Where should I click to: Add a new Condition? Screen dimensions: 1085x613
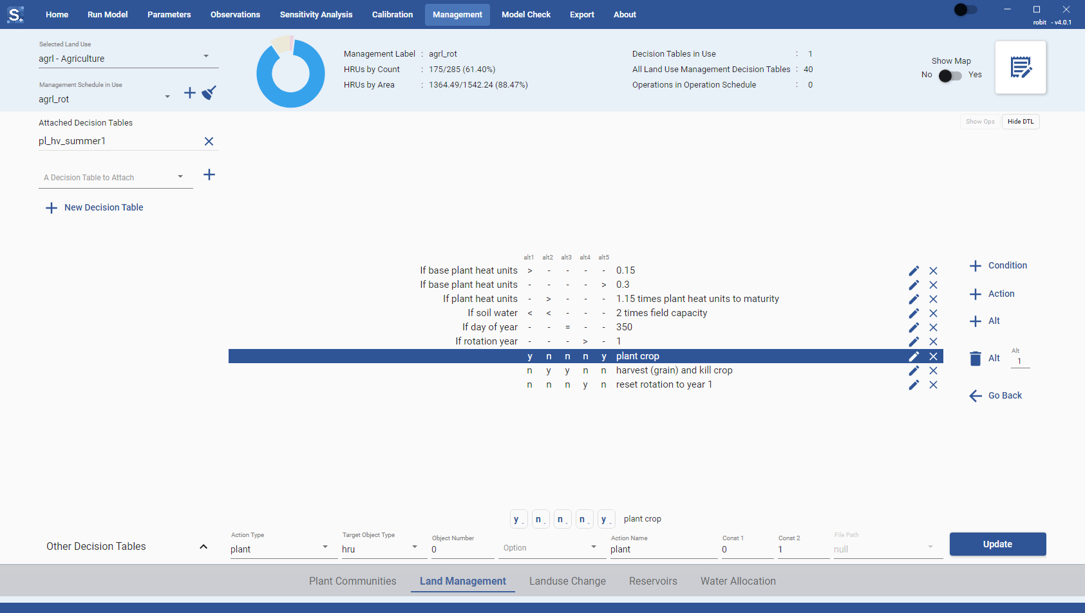tap(998, 265)
